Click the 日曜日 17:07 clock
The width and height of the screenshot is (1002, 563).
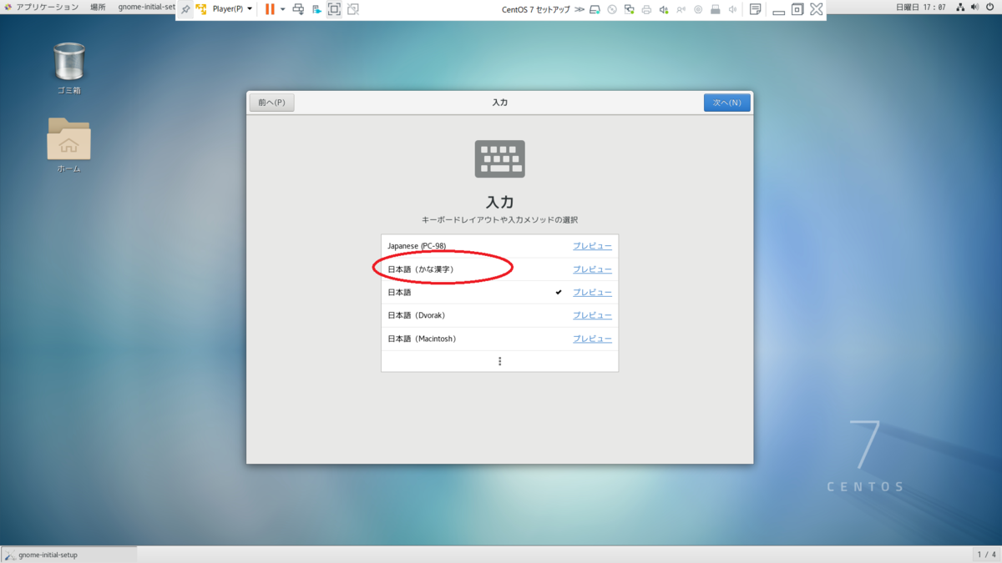pyautogui.click(x=921, y=8)
